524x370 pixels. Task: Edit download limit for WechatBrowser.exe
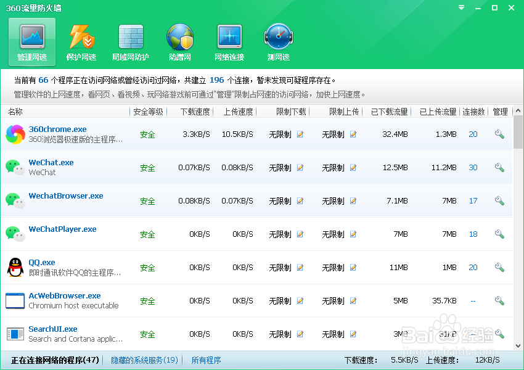pyautogui.click(x=300, y=201)
